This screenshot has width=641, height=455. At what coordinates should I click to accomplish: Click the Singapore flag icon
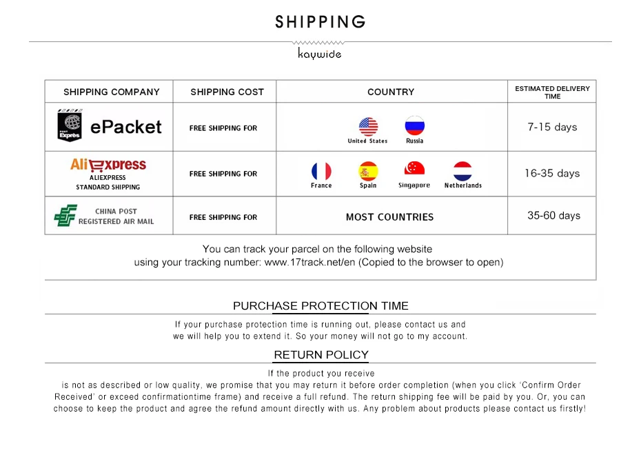click(414, 168)
